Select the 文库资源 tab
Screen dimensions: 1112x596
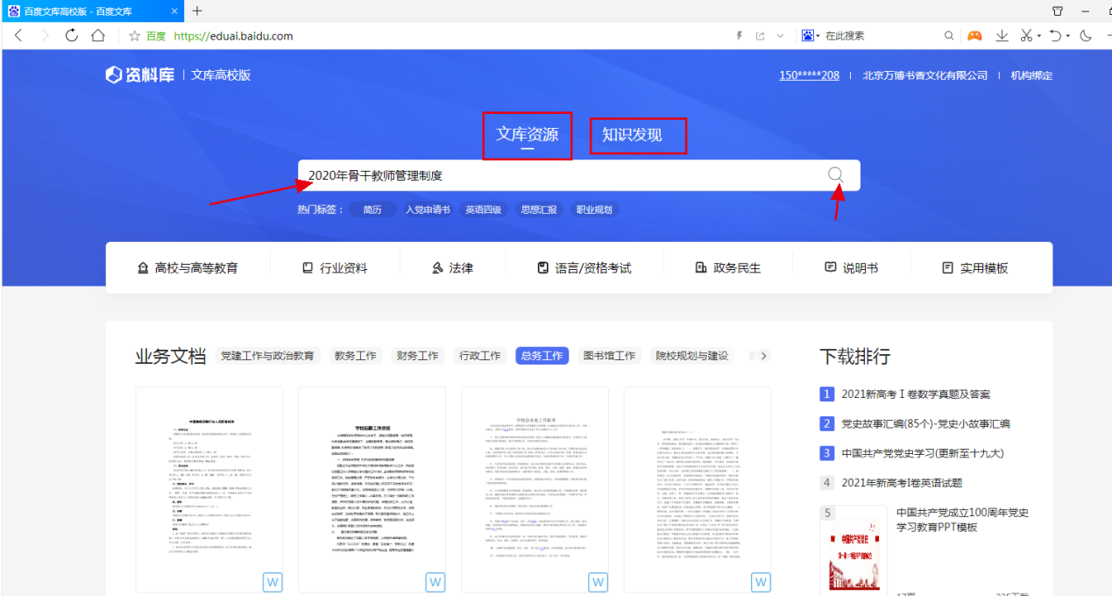[528, 134]
